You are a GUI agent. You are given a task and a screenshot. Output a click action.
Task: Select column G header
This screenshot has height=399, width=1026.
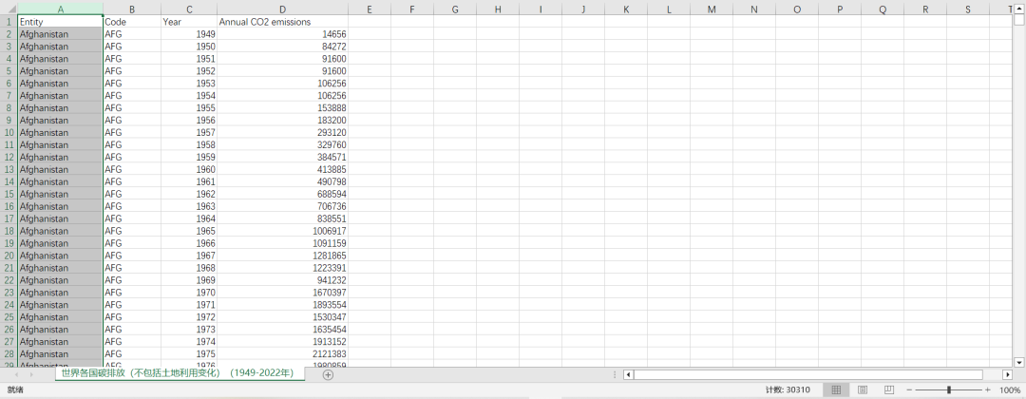pos(455,9)
